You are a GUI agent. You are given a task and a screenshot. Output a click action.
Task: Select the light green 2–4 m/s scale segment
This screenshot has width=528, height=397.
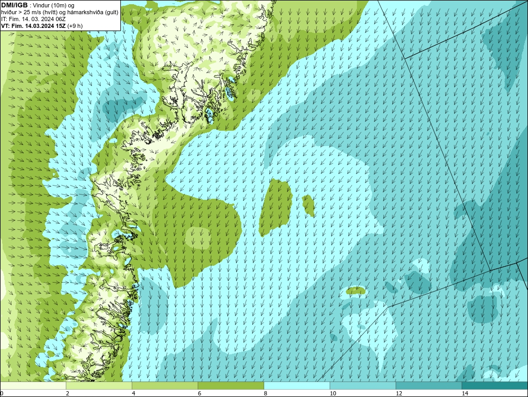[x=99, y=385]
